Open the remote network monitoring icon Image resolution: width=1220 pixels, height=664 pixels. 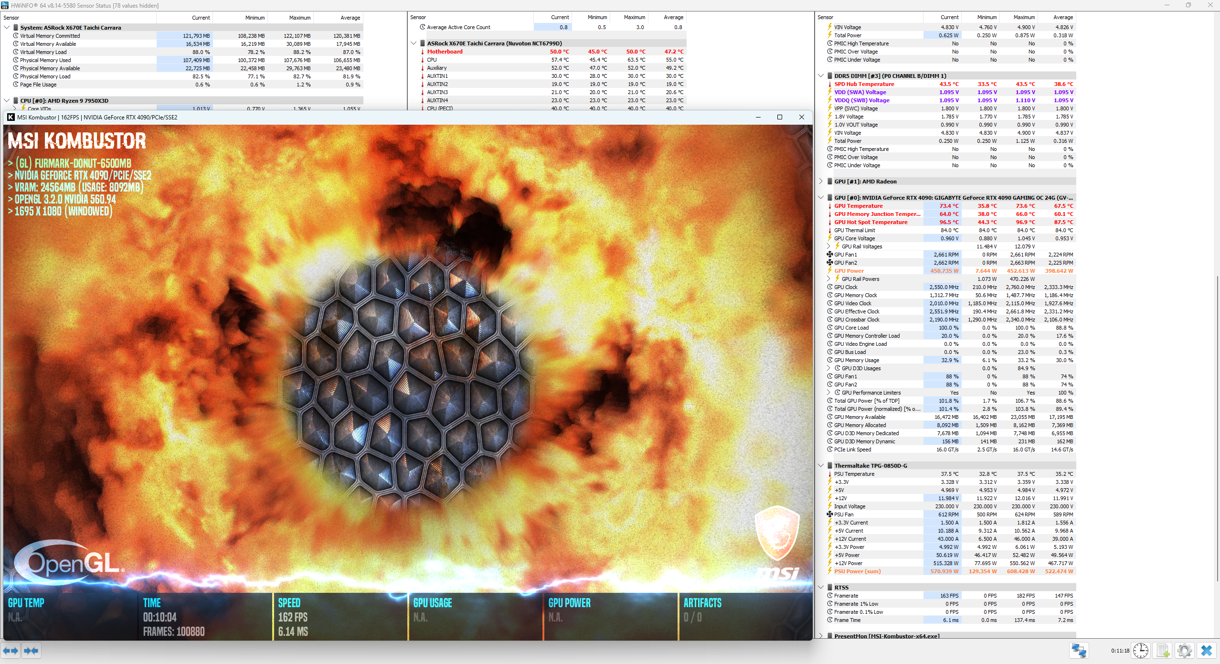pyautogui.click(x=1079, y=651)
